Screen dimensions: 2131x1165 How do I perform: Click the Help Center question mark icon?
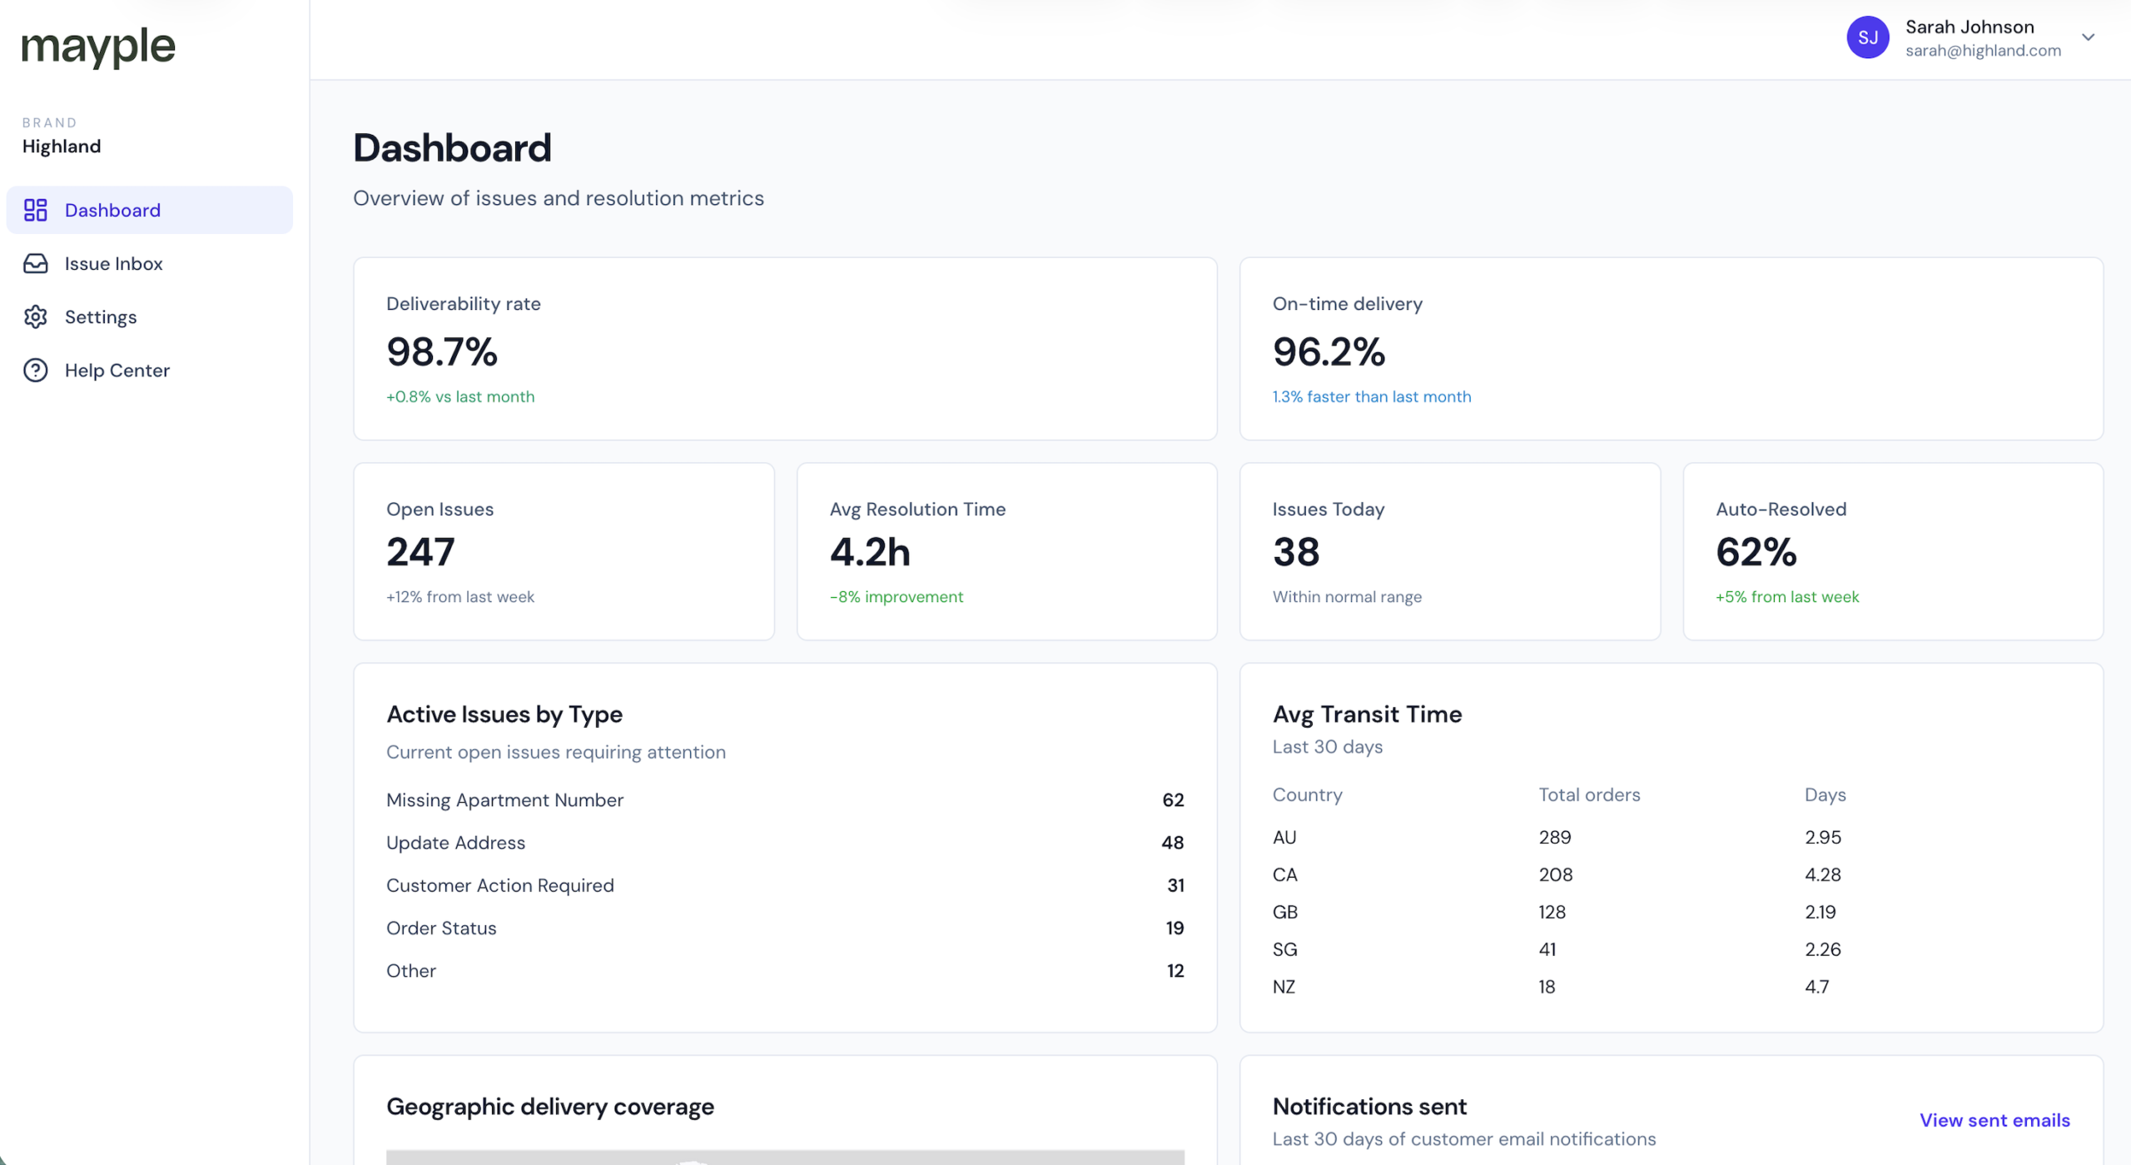point(35,370)
